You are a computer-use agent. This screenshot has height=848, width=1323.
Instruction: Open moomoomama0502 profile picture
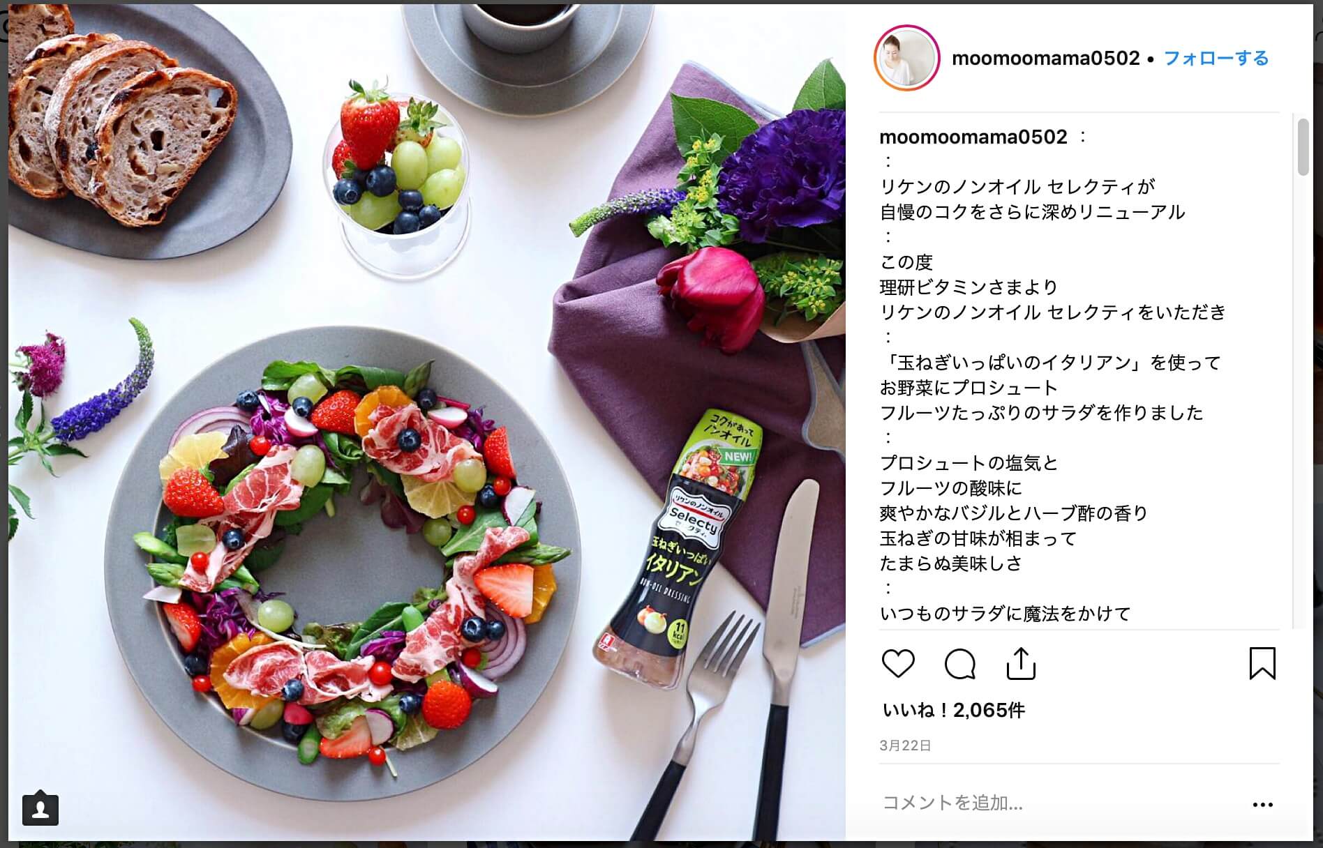tap(906, 59)
